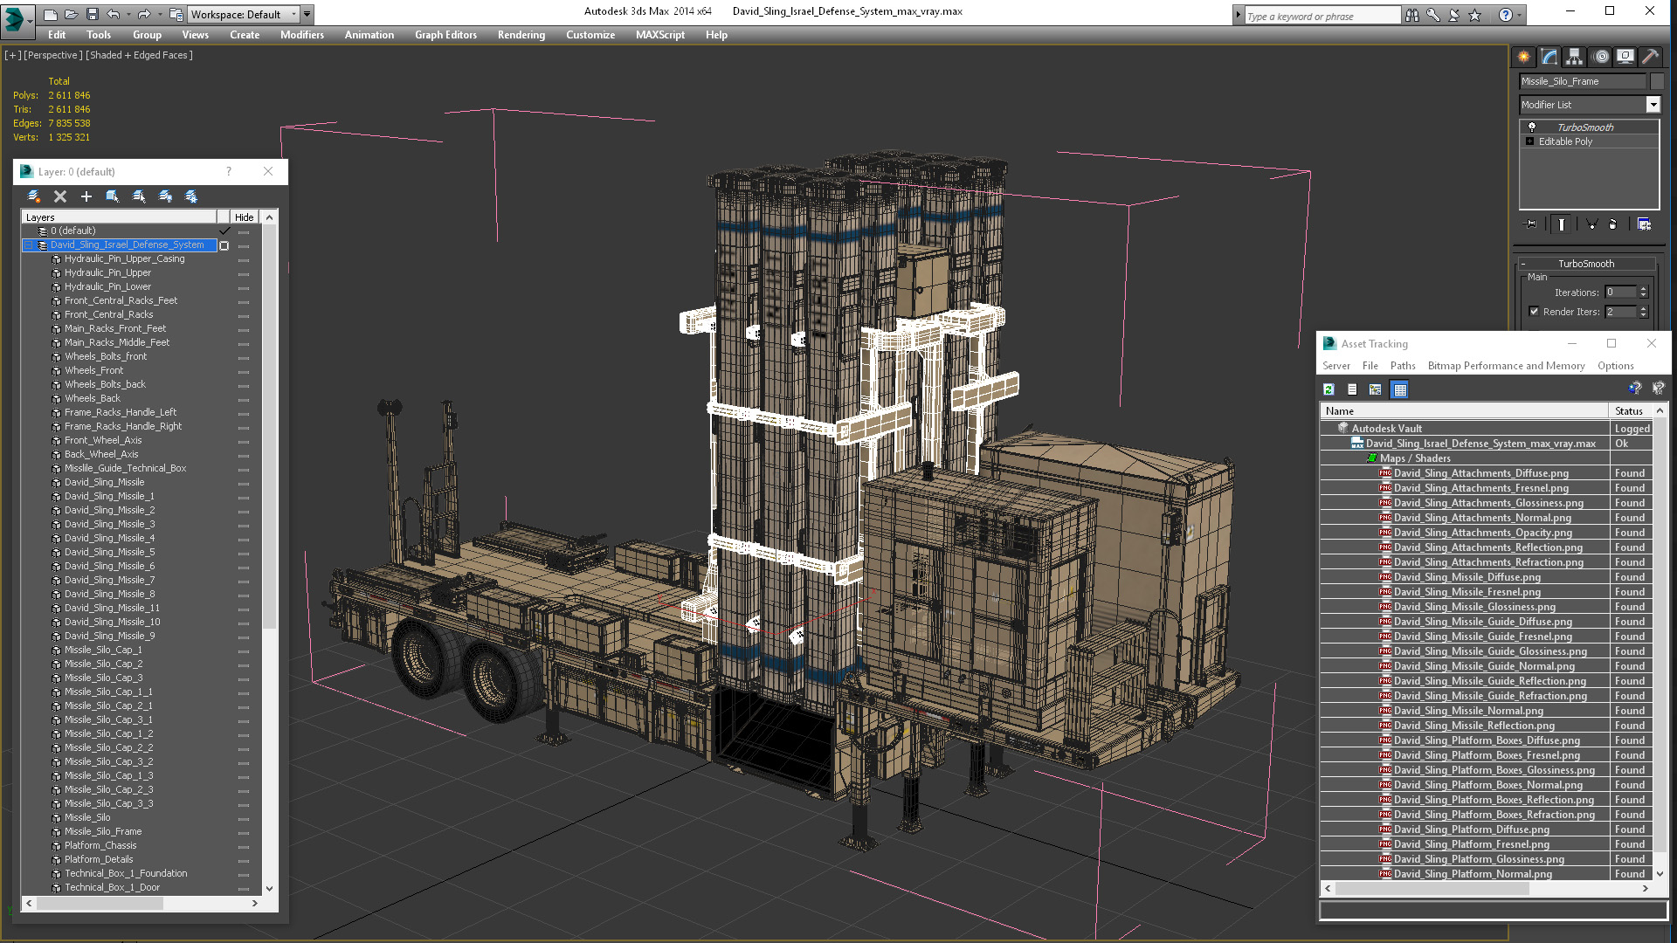Image resolution: width=1677 pixels, height=943 pixels.
Task: Click Add Selected Objects plus icon
Action: (x=86, y=196)
